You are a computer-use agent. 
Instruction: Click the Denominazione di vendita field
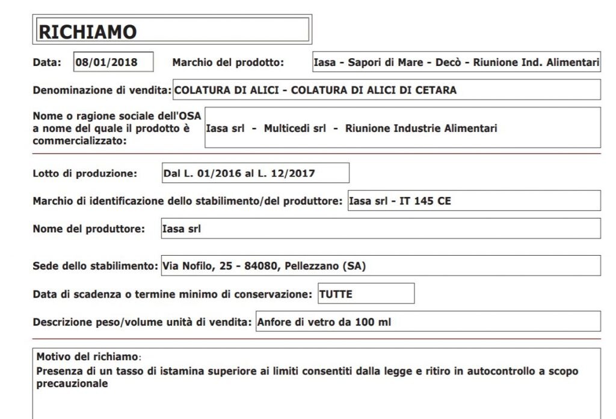387,90
